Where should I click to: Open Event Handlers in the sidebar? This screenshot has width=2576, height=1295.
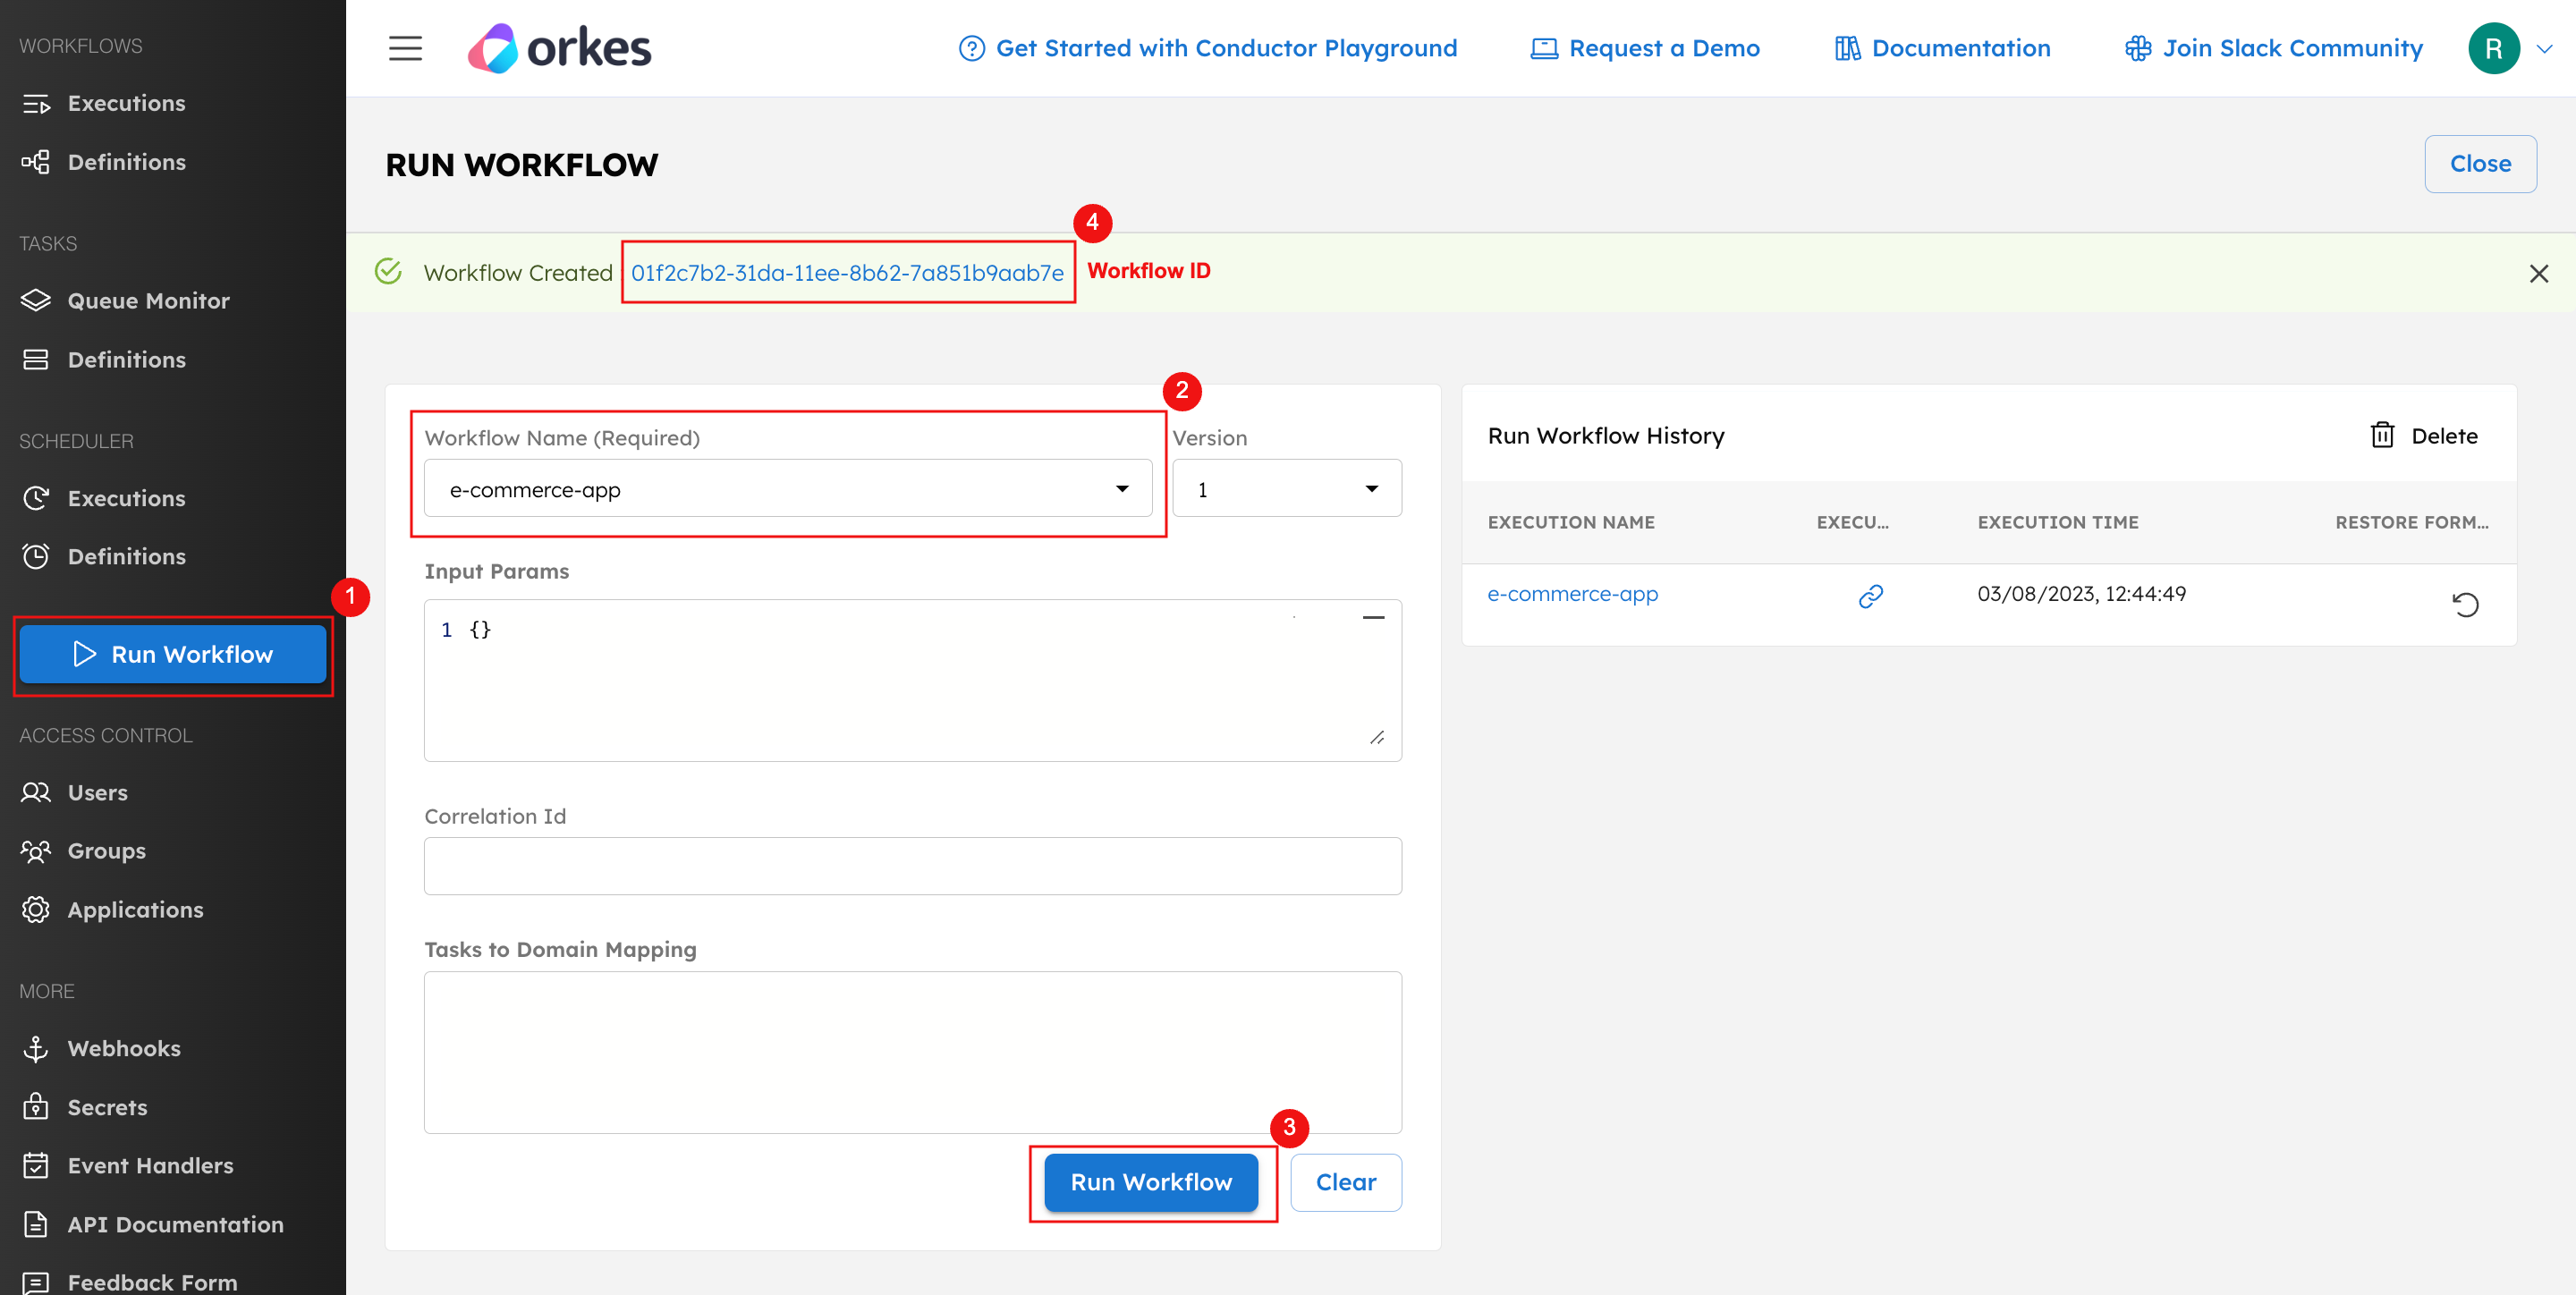pos(150,1165)
